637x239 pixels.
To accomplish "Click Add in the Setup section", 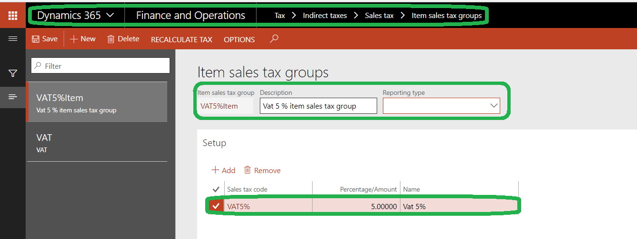I will coord(223,170).
